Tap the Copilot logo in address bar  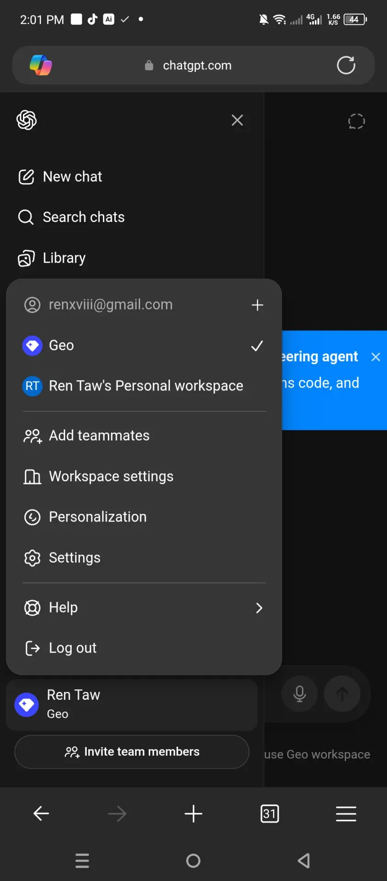click(41, 65)
